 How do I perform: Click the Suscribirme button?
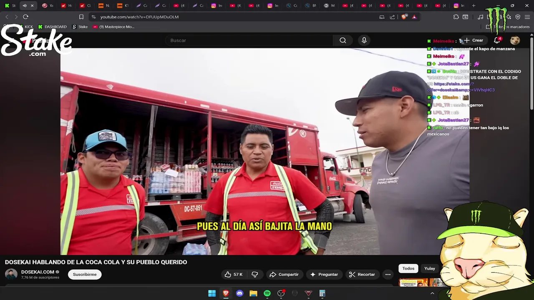tap(85, 274)
